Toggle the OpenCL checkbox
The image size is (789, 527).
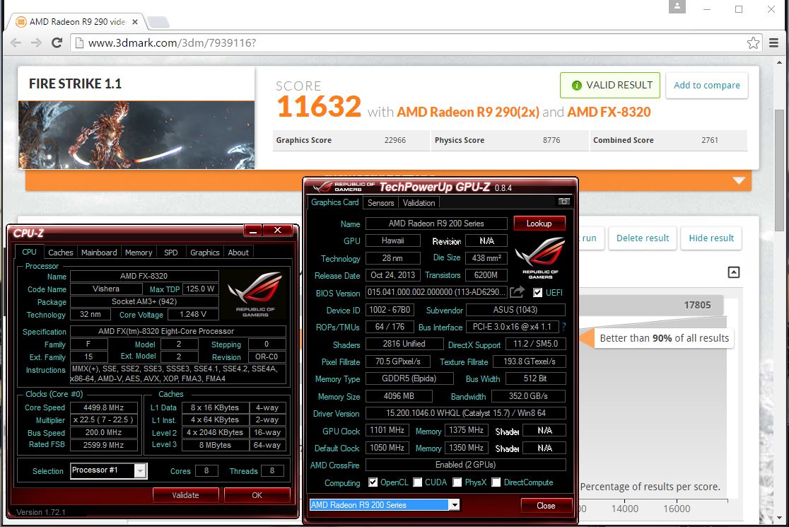[373, 482]
